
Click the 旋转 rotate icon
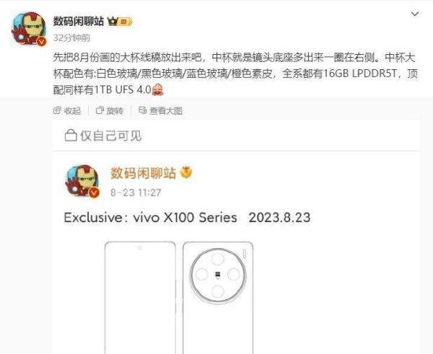pos(100,110)
